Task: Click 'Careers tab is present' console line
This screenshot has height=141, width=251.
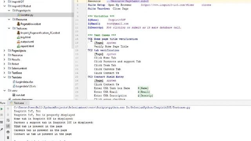Action: pos(40,130)
